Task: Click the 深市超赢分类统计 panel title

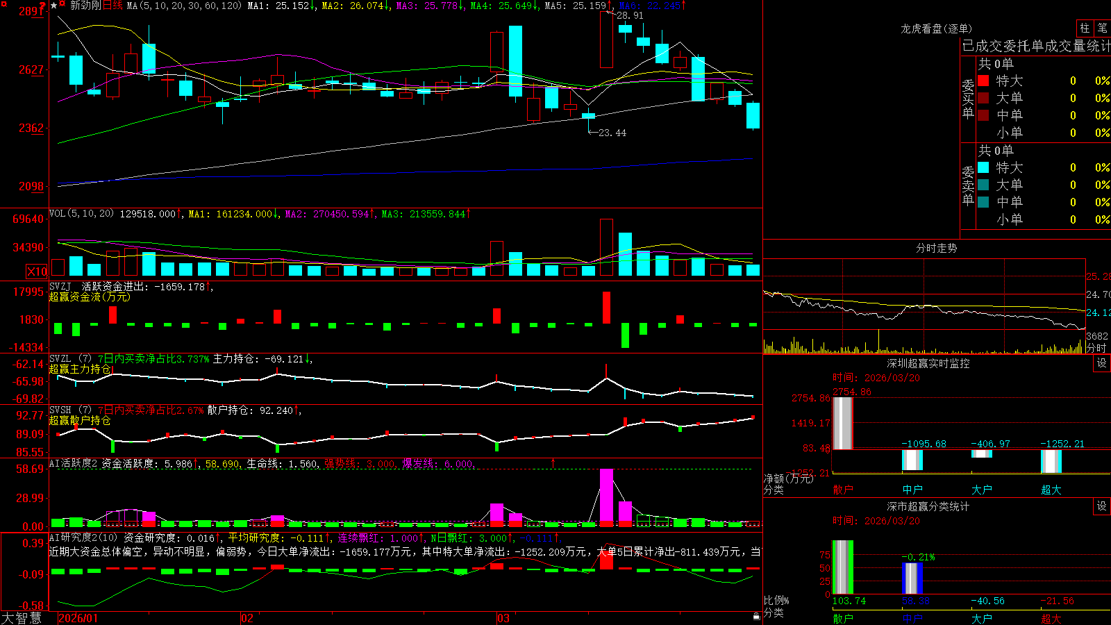Action: (x=928, y=506)
